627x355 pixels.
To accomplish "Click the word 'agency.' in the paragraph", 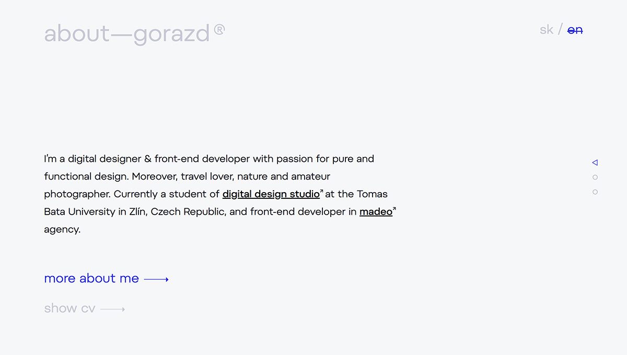I will (x=62, y=230).
